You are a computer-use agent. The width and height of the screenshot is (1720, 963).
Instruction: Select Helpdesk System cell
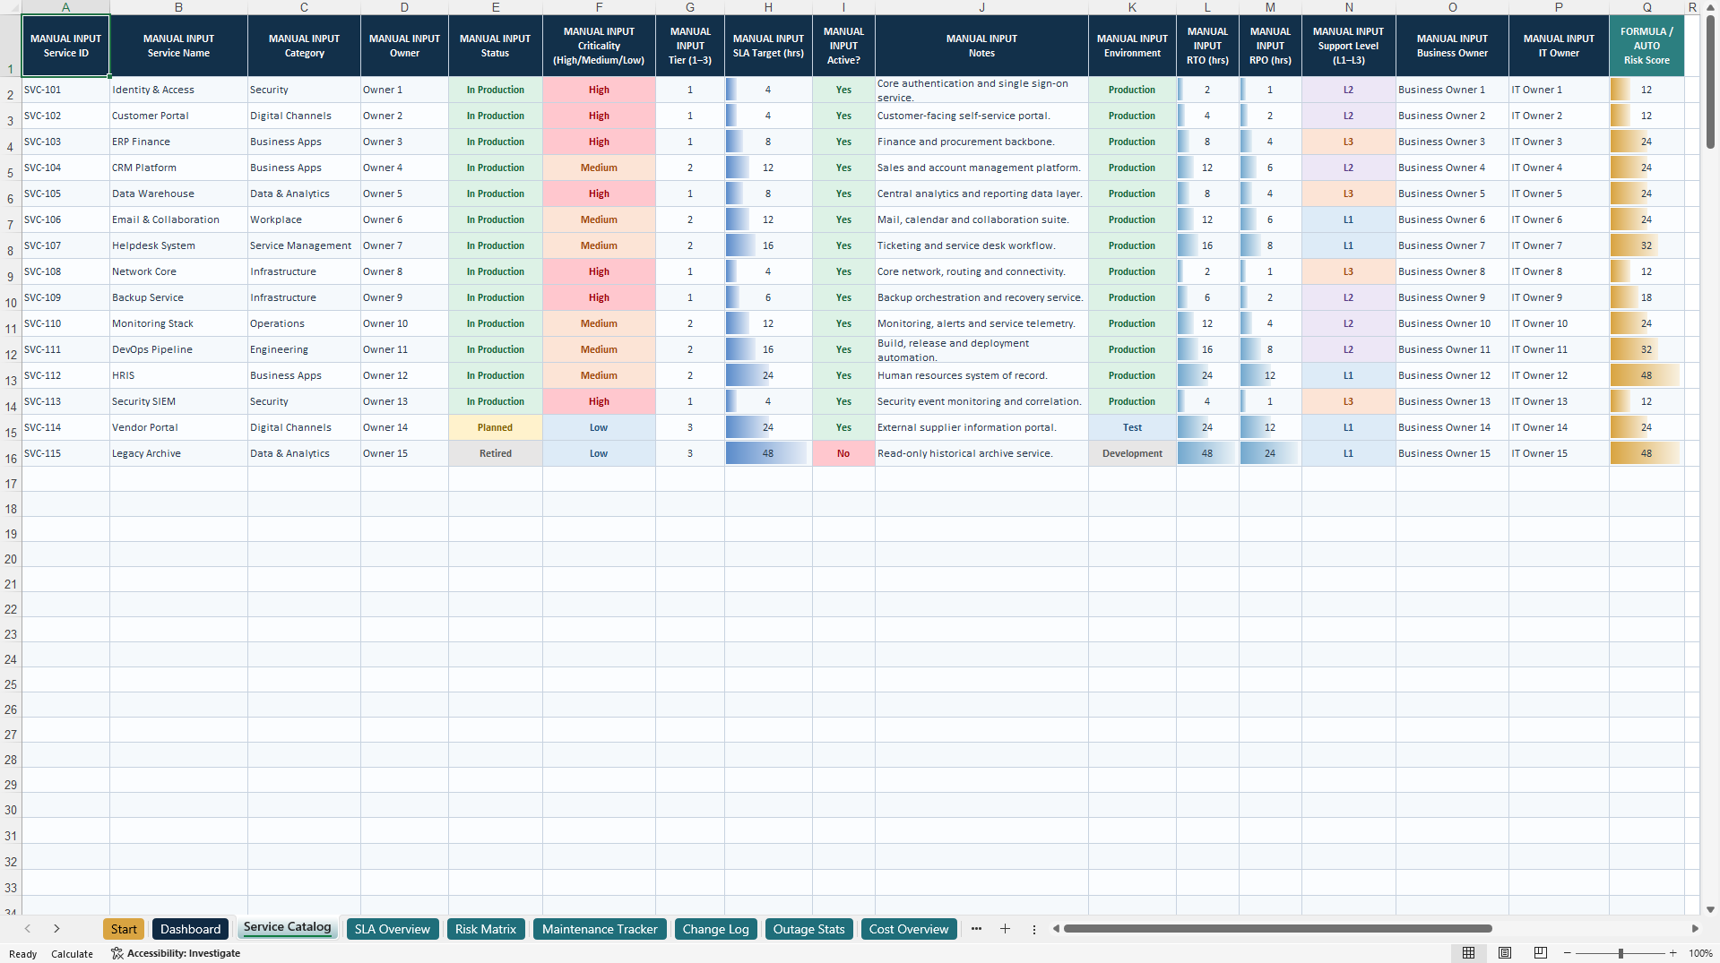click(x=178, y=245)
